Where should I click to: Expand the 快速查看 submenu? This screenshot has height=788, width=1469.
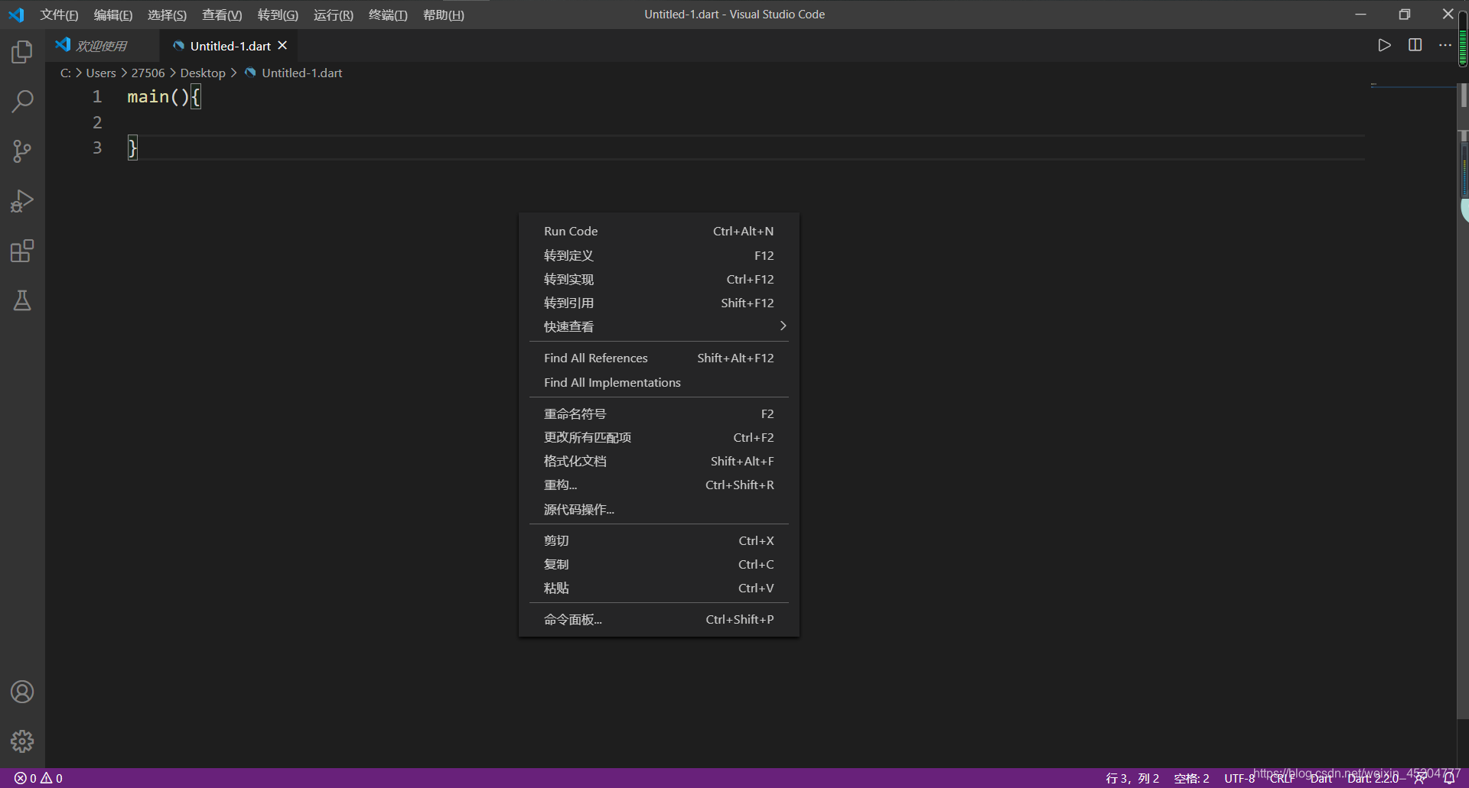click(x=659, y=326)
